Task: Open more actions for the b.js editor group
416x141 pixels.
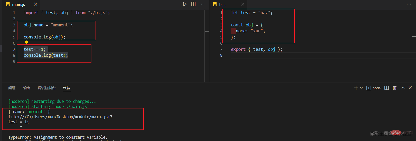Action: 409,4
